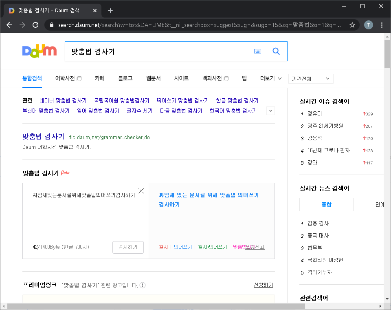Click related search 네이버 맞춤법 검사기
This screenshot has width=391, height=310.
tap(63, 100)
